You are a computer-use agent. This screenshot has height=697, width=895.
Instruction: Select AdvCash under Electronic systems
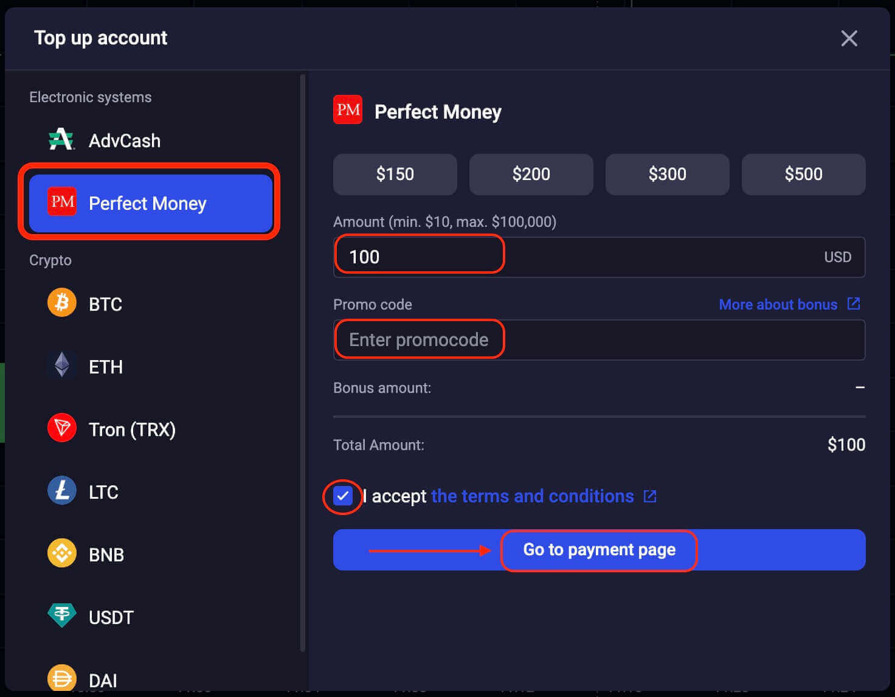click(123, 140)
